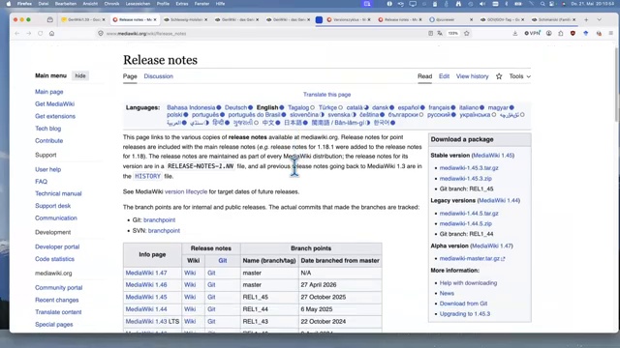Open reader view icon in address bar
This screenshot has height=348, width=620.
(430, 34)
